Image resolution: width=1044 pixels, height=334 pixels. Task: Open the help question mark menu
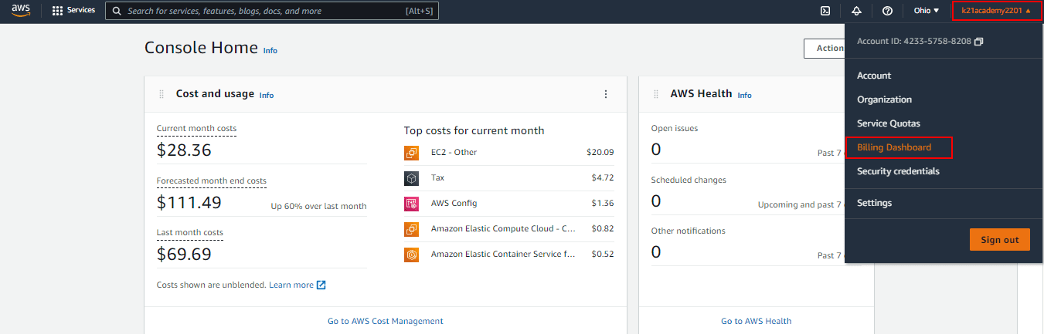tap(887, 11)
